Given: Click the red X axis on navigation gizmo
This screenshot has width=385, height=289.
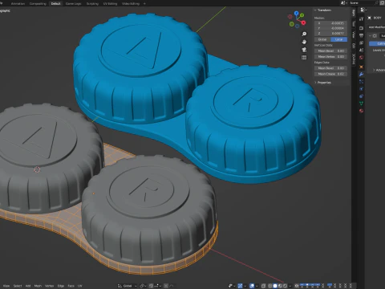Looking at the screenshot, I should pyautogui.click(x=303, y=23).
